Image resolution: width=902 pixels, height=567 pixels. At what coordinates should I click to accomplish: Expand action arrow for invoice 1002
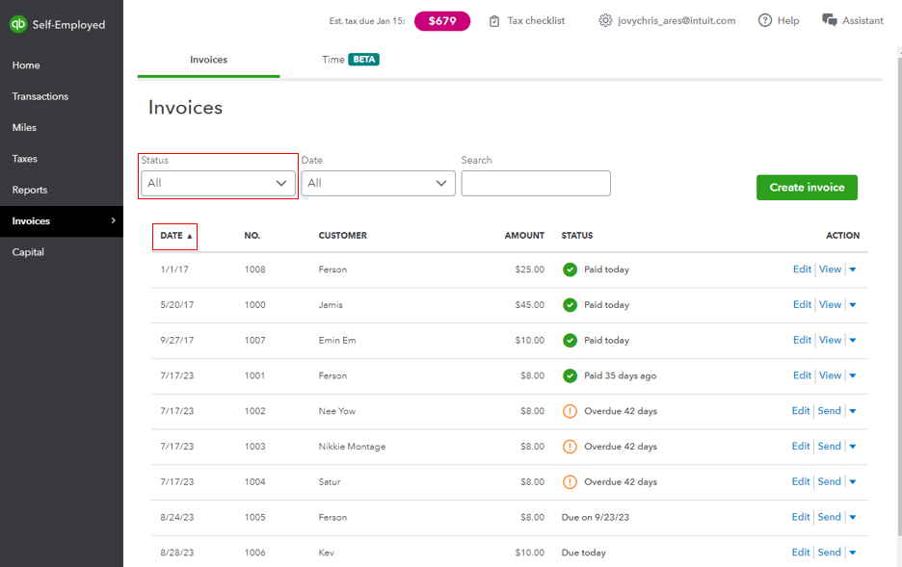point(853,411)
